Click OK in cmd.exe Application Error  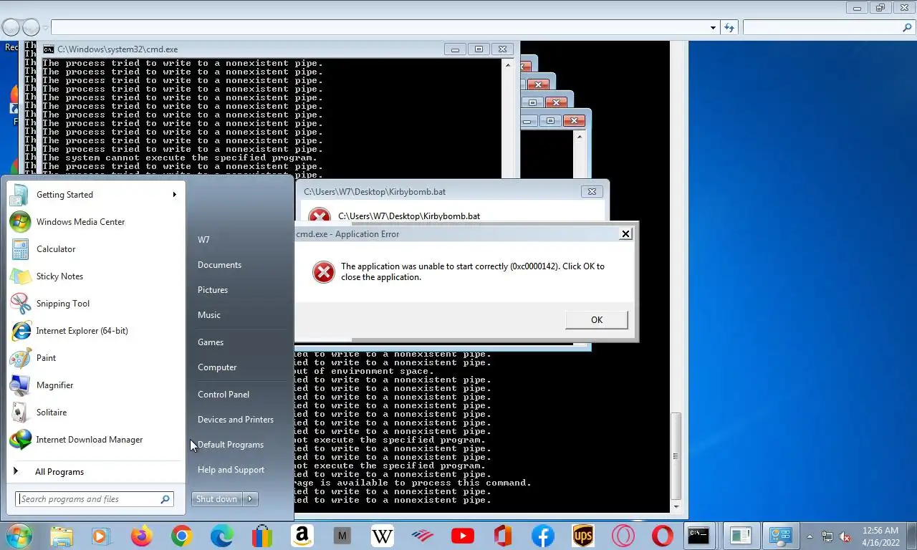tap(596, 319)
